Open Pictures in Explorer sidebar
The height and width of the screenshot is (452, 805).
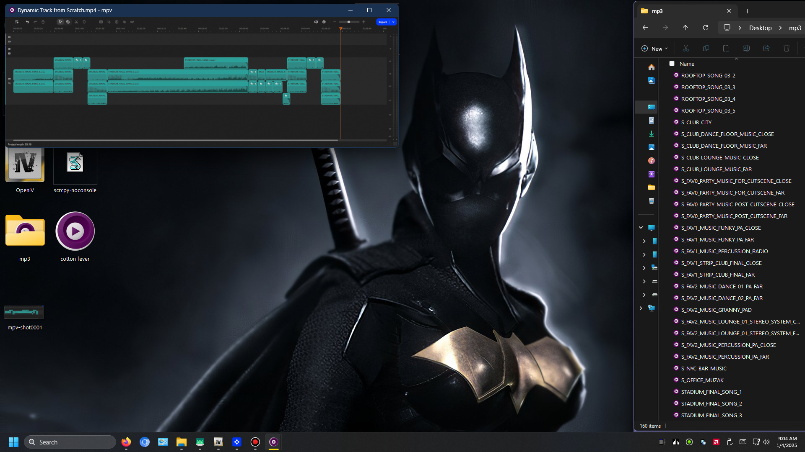pyautogui.click(x=651, y=147)
